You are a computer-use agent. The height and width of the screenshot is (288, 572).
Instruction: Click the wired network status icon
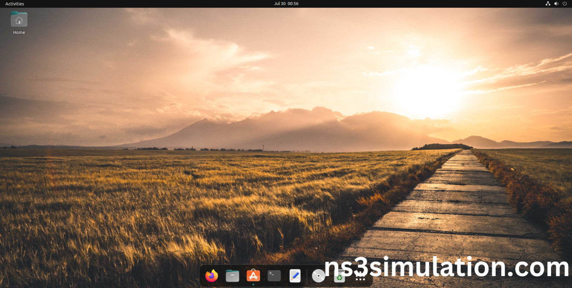tap(548, 3)
